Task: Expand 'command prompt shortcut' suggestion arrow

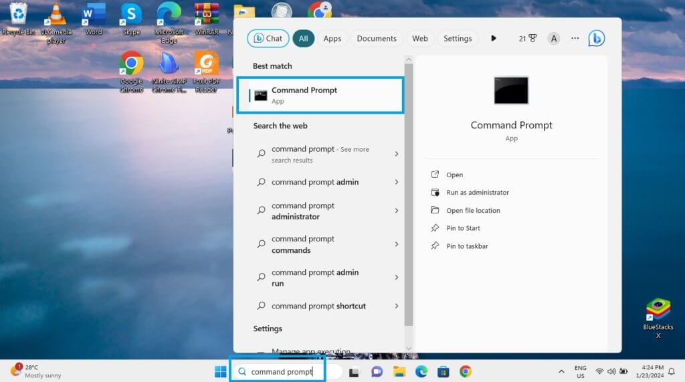Action: [x=396, y=306]
